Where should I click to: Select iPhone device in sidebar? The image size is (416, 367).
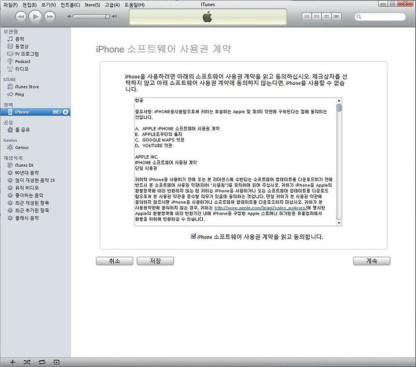35,112
